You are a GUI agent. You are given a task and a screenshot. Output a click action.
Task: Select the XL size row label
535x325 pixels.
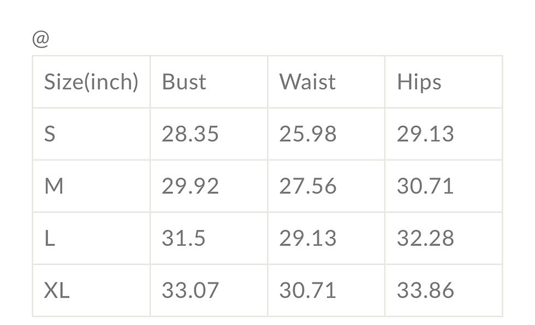pyautogui.click(x=57, y=291)
